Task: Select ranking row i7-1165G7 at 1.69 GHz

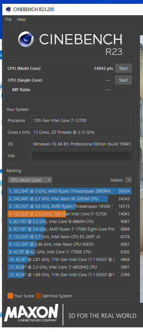Action: pos(70,275)
